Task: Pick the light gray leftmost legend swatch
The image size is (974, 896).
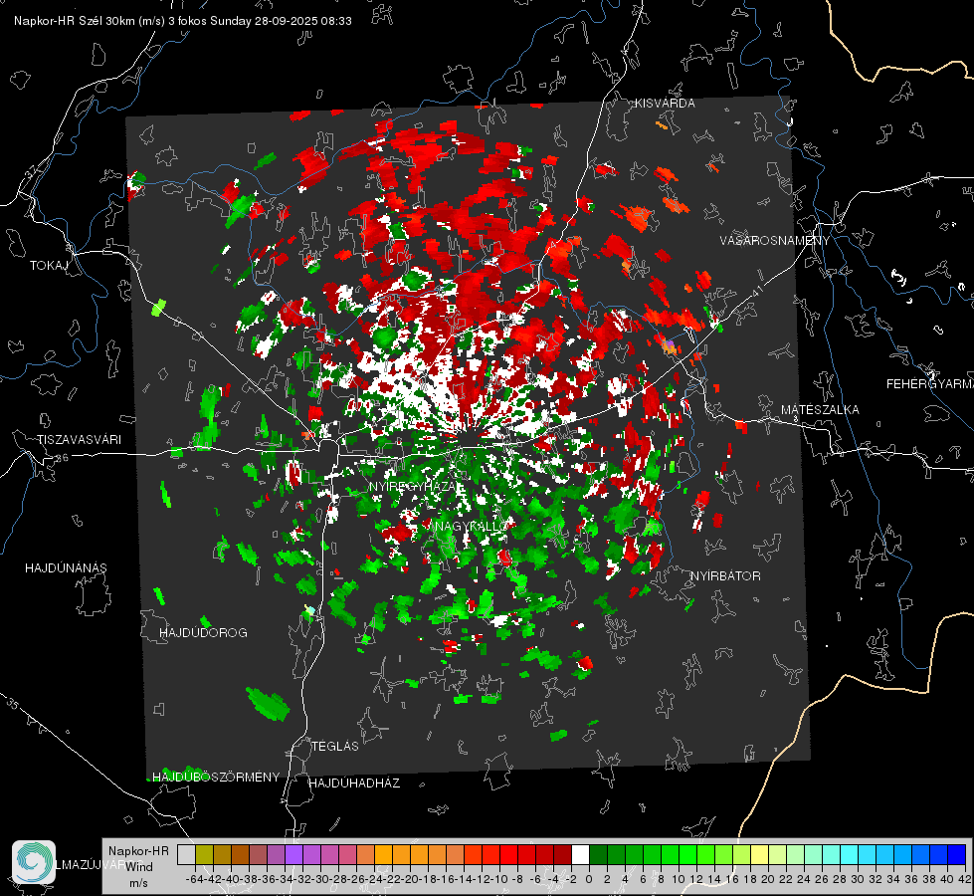Action: (x=186, y=854)
